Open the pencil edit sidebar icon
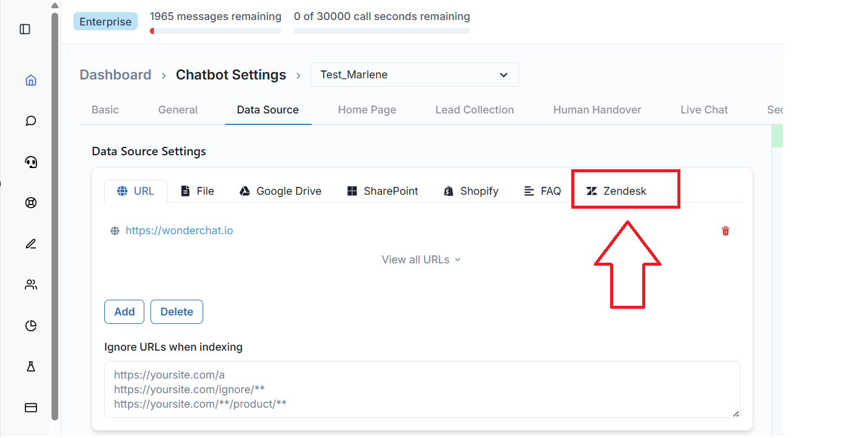The image size is (866, 438). [x=31, y=244]
